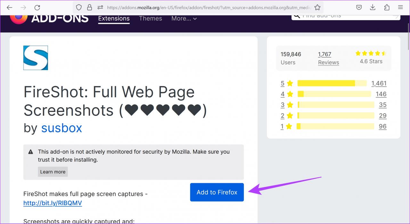Image resolution: width=410 pixels, height=224 pixels.
Task: Reload the current page
Action: coord(37,7)
